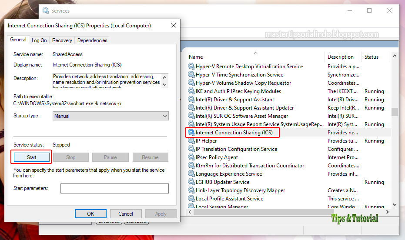Click gear icon of IP Helper service
This screenshot has height=240, width=405.
coord(191,140)
